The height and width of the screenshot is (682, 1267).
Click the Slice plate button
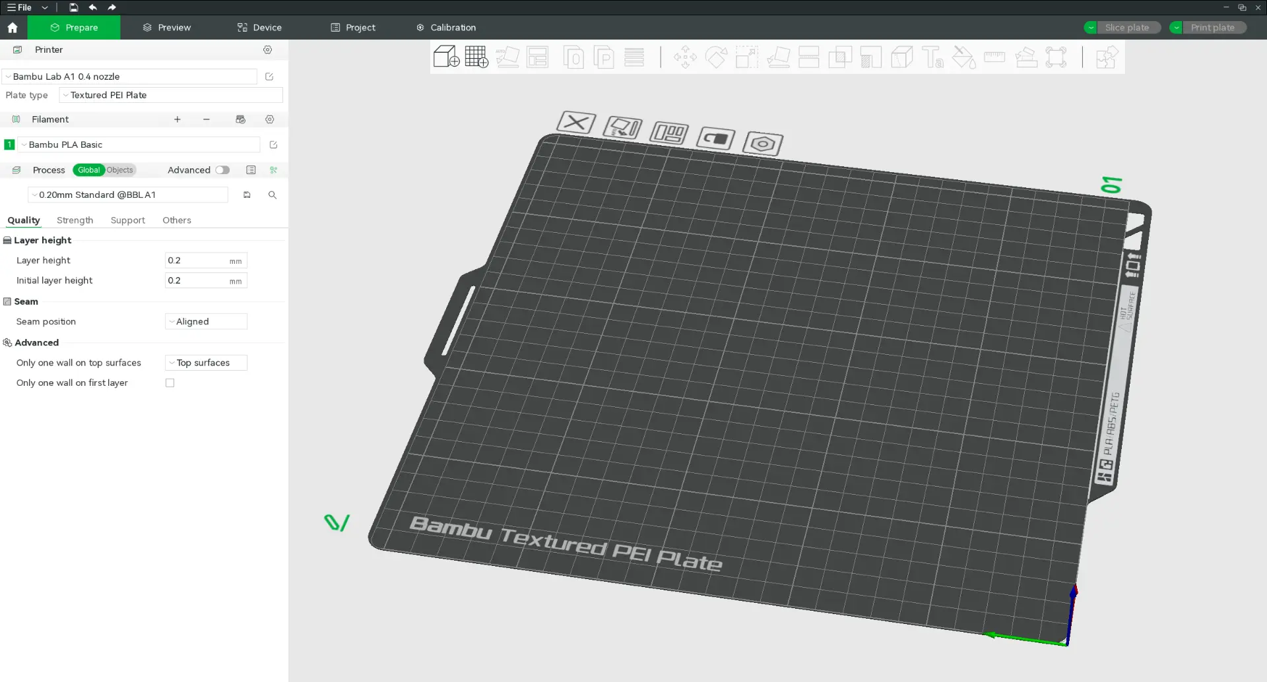click(x=1127, y=28)
